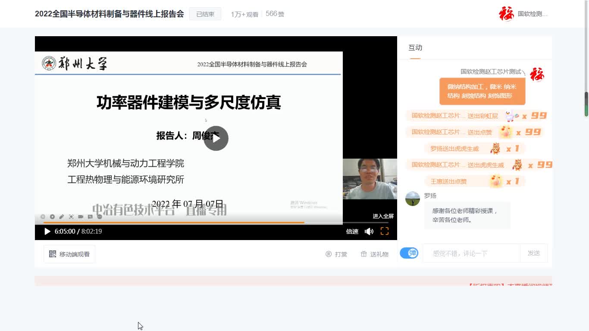Toggle the 进入全屏 overlay control
The image size is (589, 331).
tap(383, 216)
